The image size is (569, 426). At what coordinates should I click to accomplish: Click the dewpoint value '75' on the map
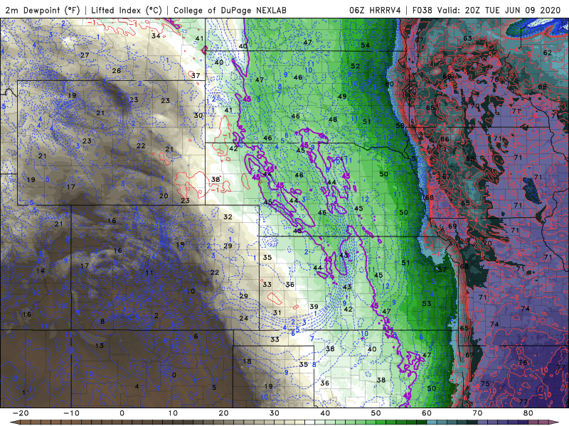(485, 383)
